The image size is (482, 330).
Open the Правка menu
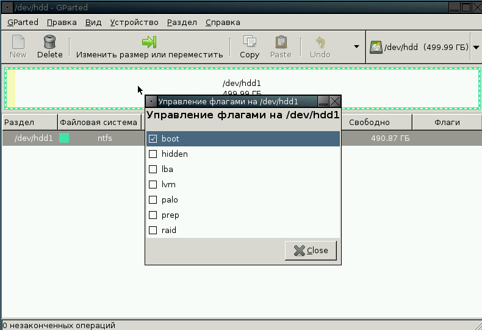pos(62,23)
